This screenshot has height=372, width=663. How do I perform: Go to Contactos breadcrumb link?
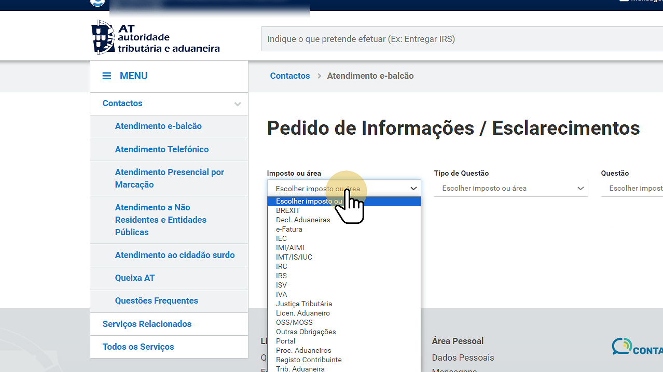pyautogui.click(x=289, y=76)
